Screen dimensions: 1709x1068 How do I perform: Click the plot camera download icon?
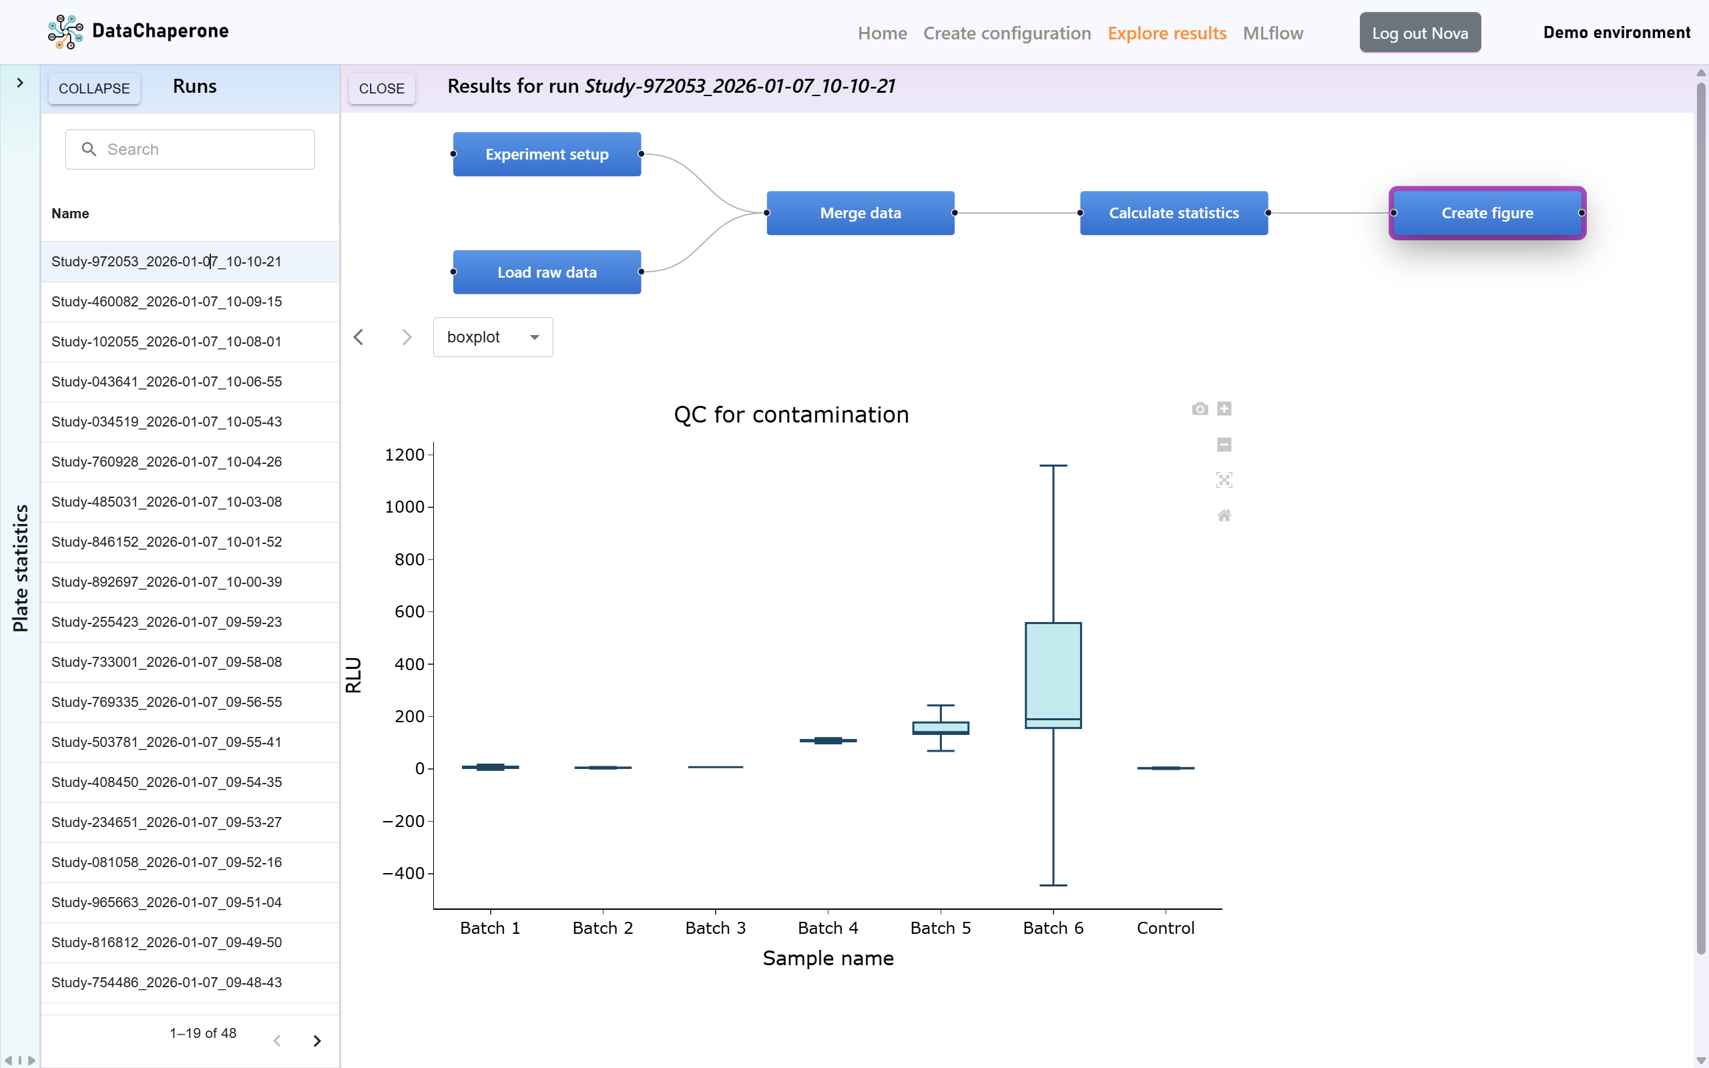1199,409
